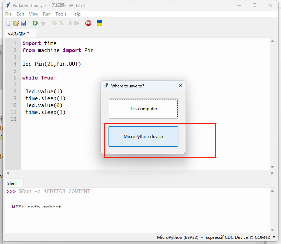The height and width of the screenshot is (244, 281).
Task: Open the View menu
Action: (x=33, y=14)
